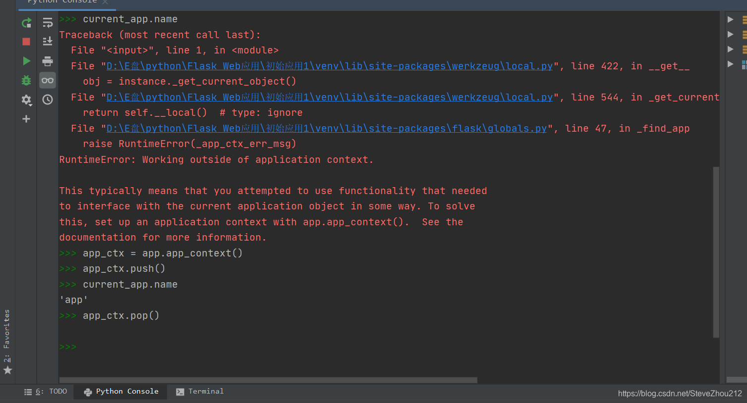
Task: Browse console history clock icon
Action: [x=48, y=100]
